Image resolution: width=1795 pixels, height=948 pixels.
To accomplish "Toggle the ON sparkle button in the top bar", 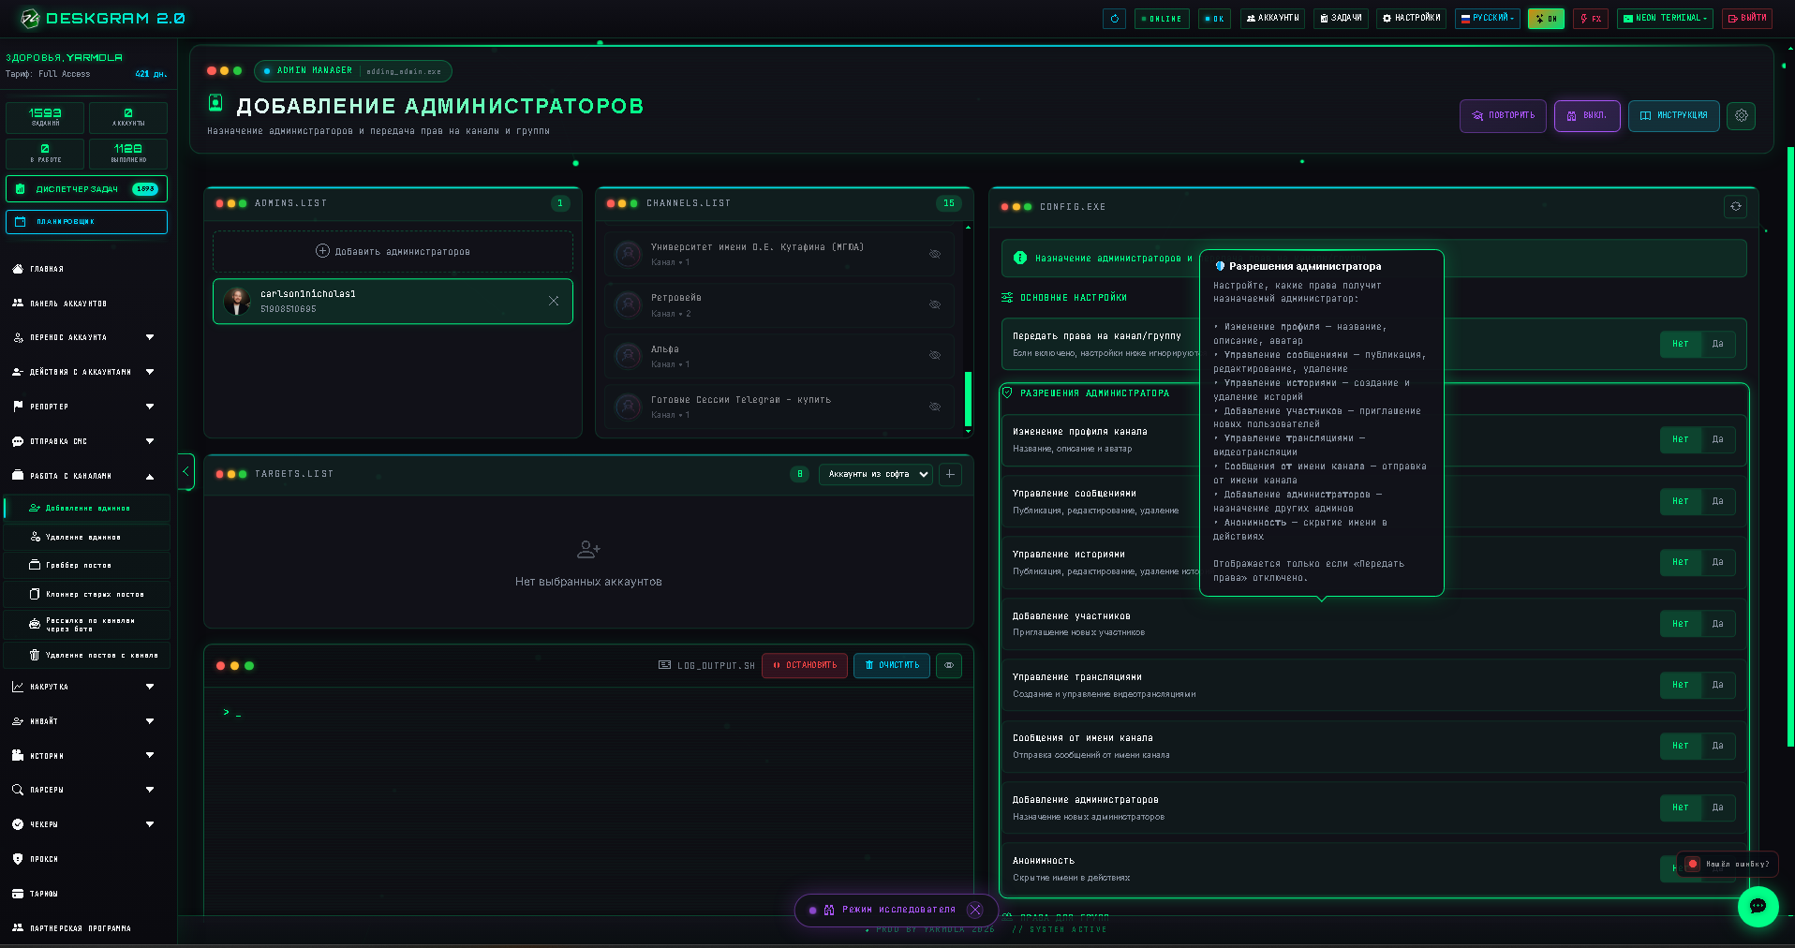I will pos(1546,18).
